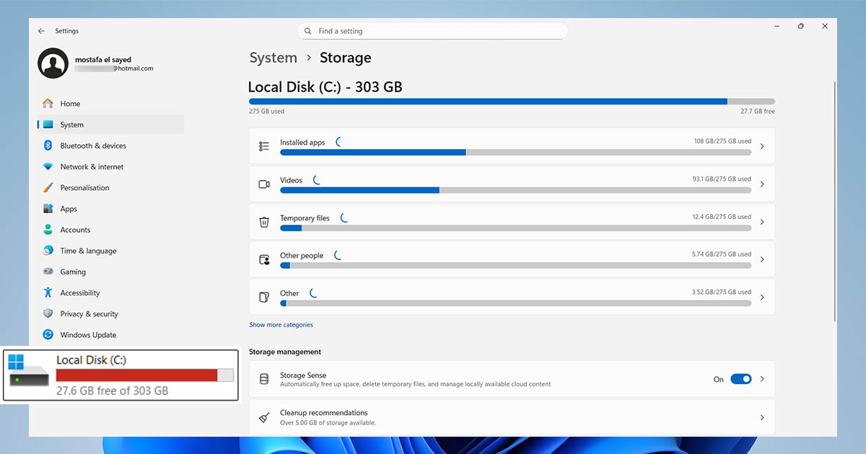The image size is (866, 454).
Task: Go to Network & internet settings
Action: coord(110,166)
